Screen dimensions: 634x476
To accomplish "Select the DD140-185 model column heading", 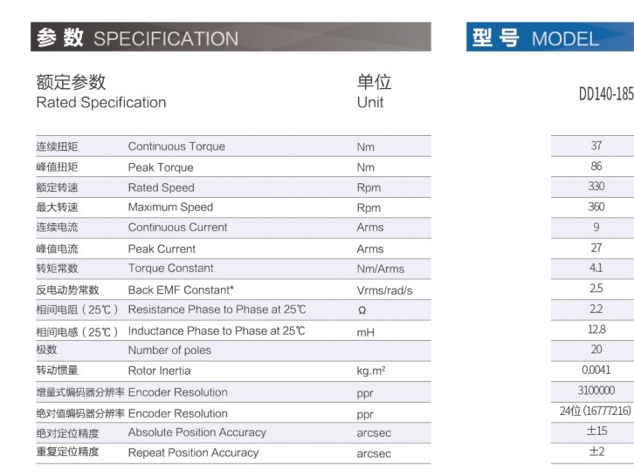I will pos(606,94).
